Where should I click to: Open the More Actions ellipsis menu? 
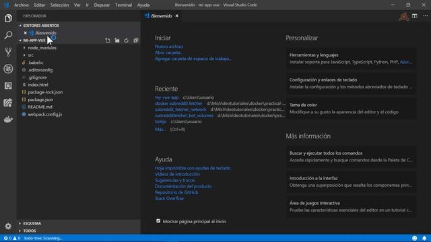pyautogui.click(x=425, y=16)
